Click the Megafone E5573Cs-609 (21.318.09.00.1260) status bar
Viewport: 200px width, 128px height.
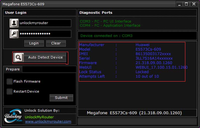(137, 113)
